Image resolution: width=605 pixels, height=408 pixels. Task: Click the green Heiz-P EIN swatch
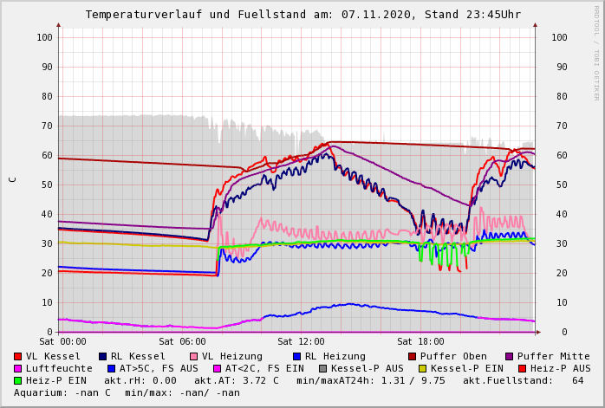click(x=18, y=380)
